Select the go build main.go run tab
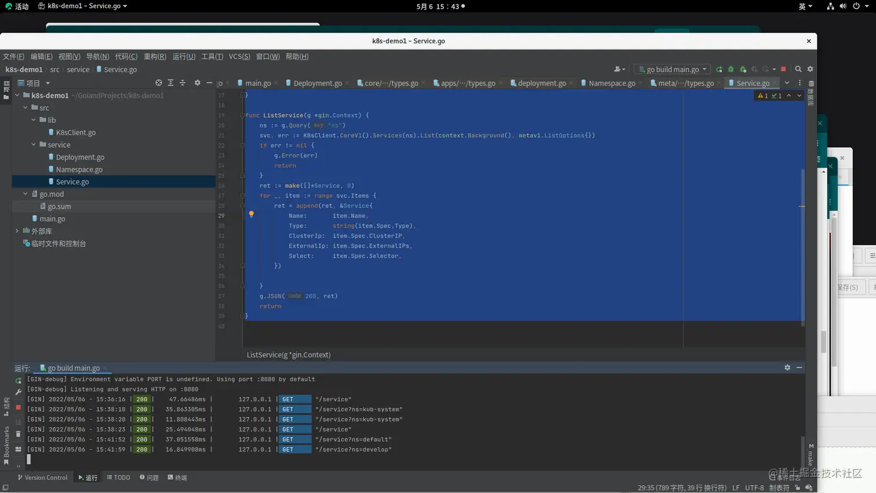The width and height of the screenshot is (876, 493). (x=74, y=368)
